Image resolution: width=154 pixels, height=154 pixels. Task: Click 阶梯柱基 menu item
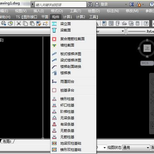[74, 112]
